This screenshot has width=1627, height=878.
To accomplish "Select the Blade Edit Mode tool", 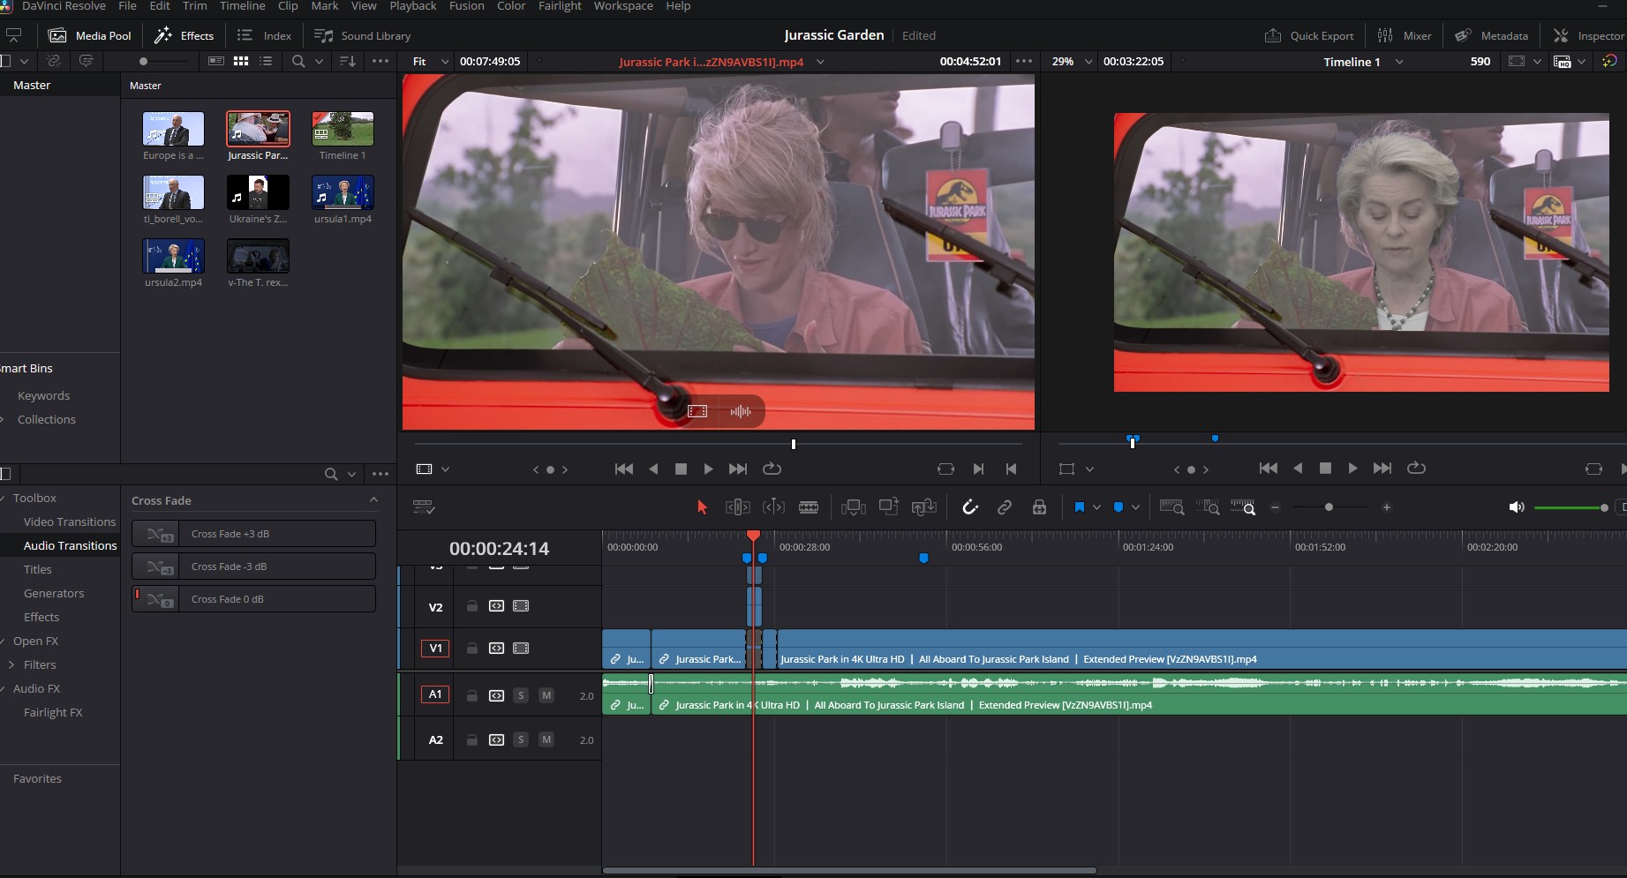I will (x=809, y=507).
